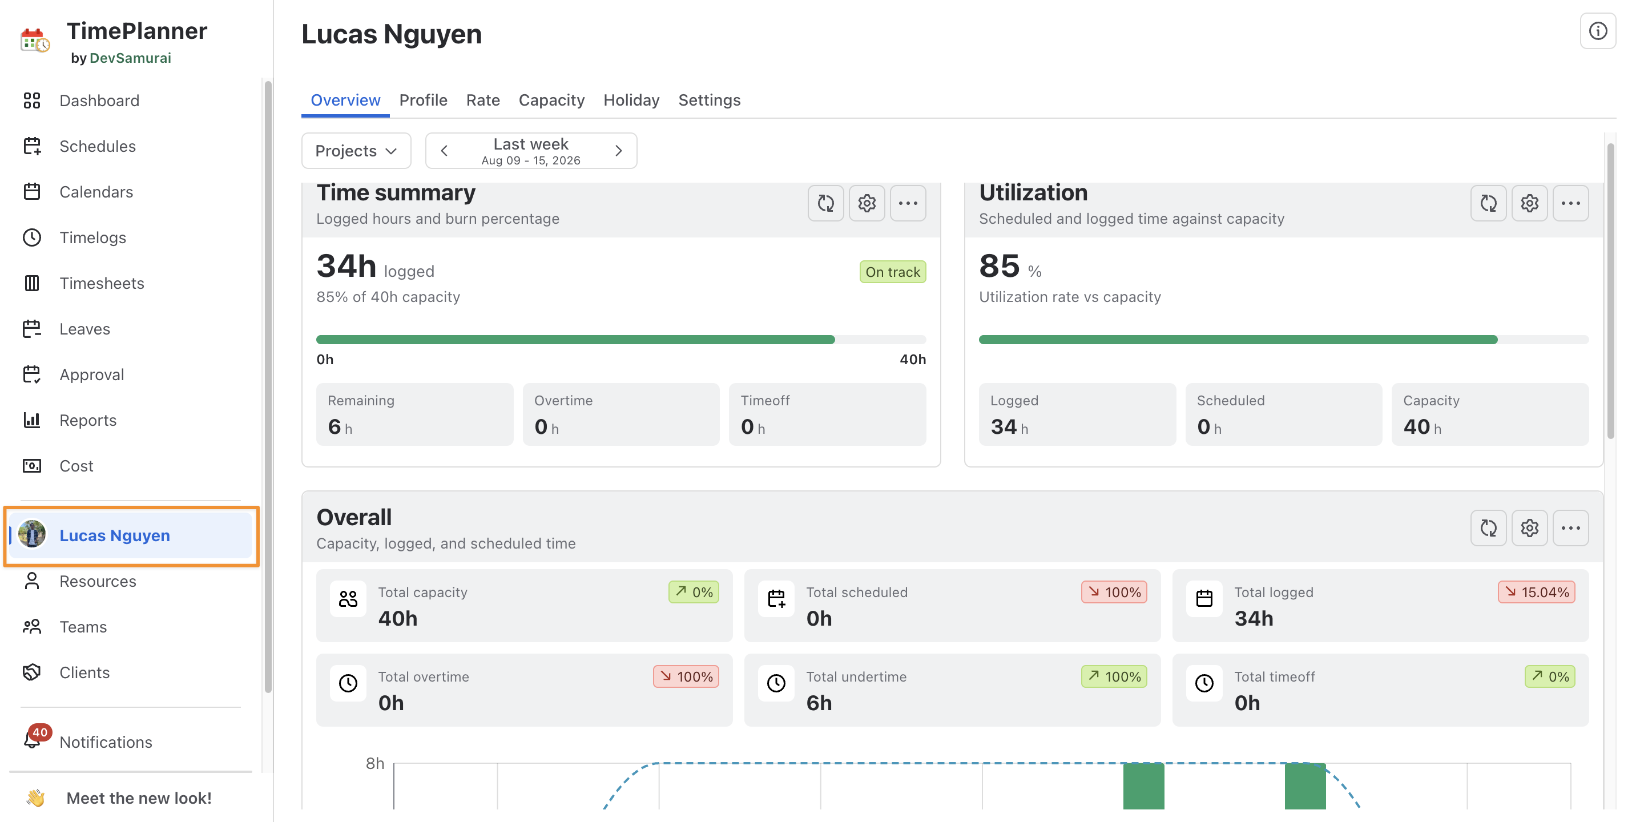Image resolution: width=1644 pixels, height=822 pixels.
Task: Select the Settings tab
Action: click(709, 100)
